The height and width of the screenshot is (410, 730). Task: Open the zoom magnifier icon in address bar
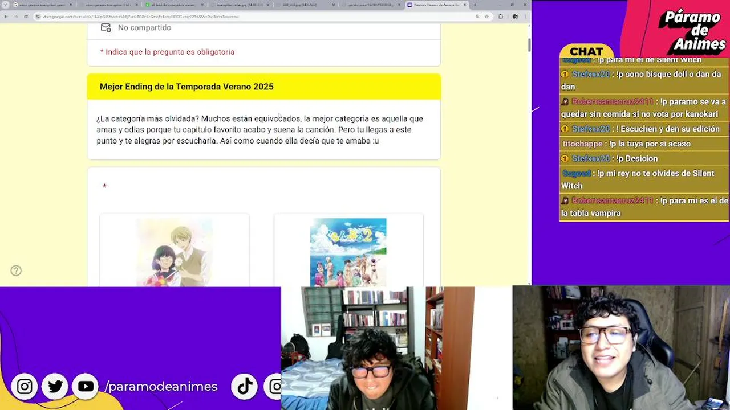tap(477, 17)
